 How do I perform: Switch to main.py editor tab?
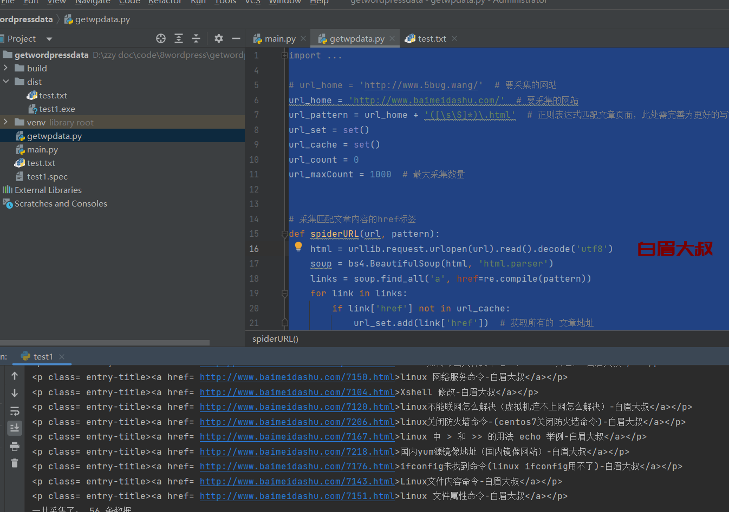click(x=279, y=38)
